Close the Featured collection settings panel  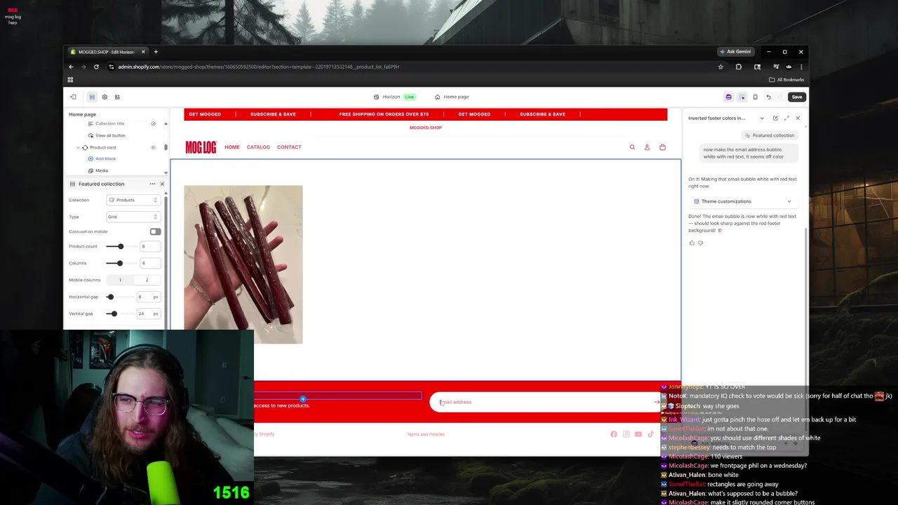(162, 184)
